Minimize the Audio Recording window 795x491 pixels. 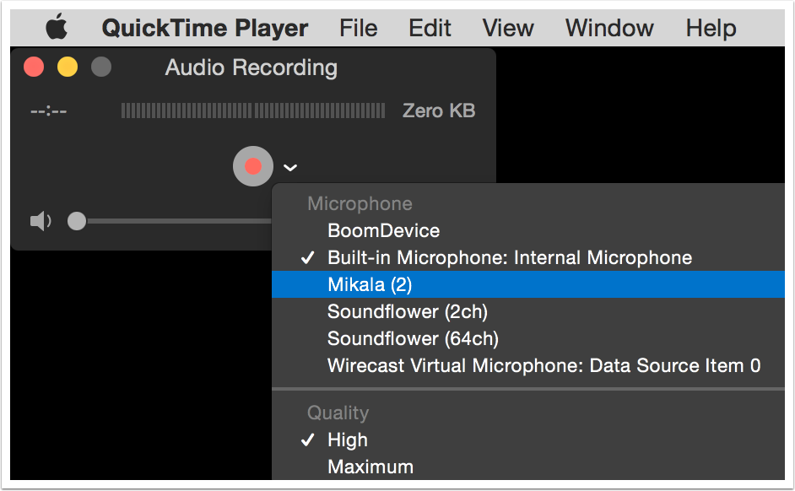point(68,67)
